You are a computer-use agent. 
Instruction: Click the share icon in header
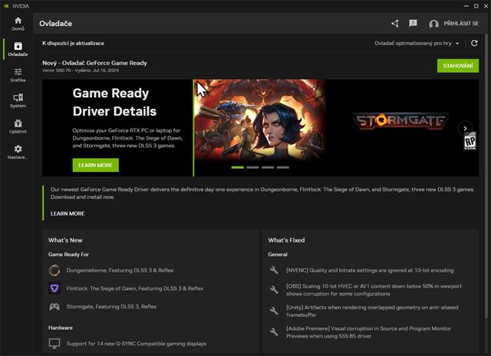395,24
